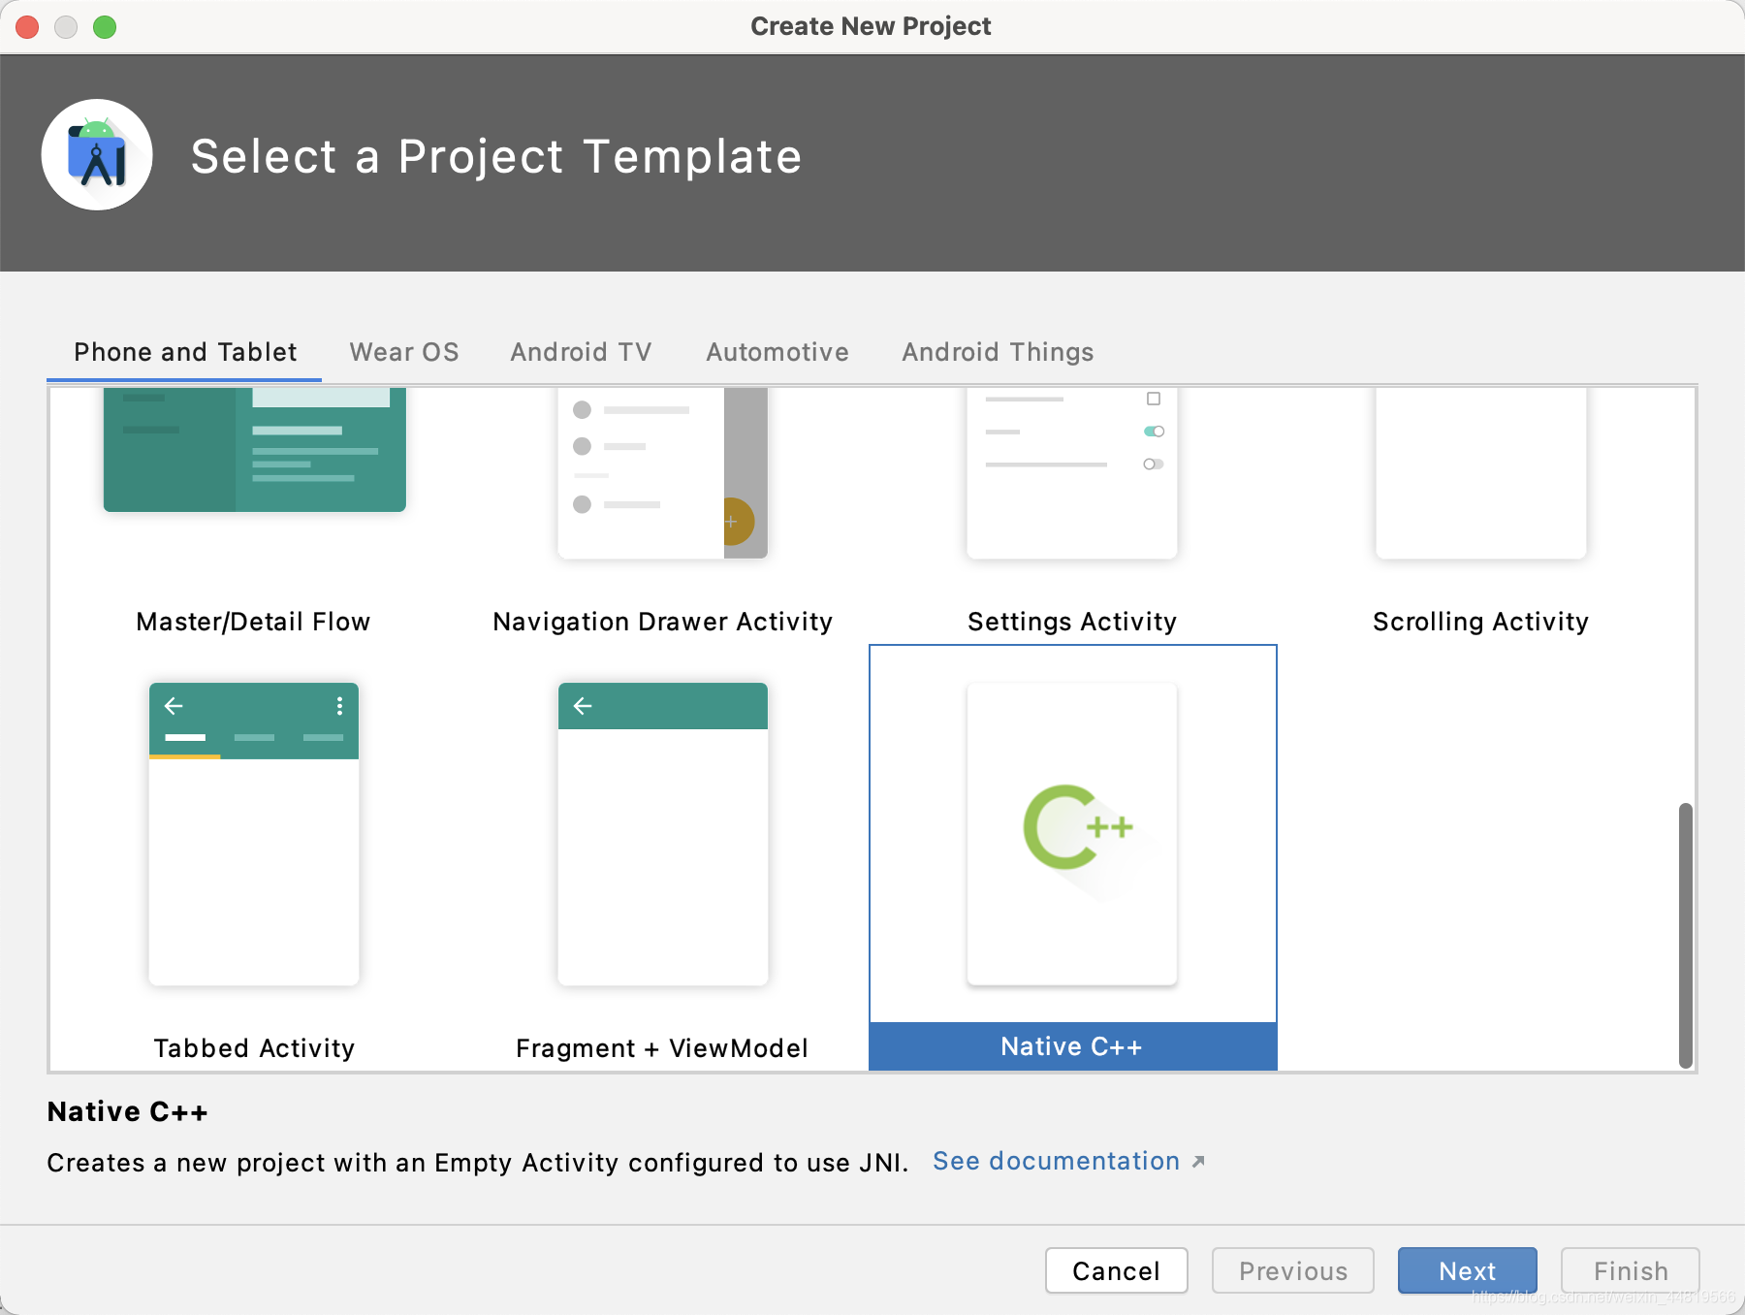Click the Fragment + ViewModel label
Screen dimensions: 1745x1315
662,1048
